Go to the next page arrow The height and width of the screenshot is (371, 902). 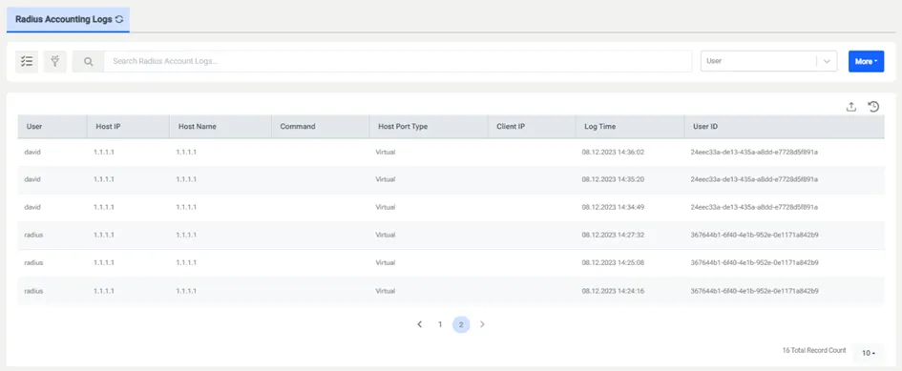click(x=482, y=324)
